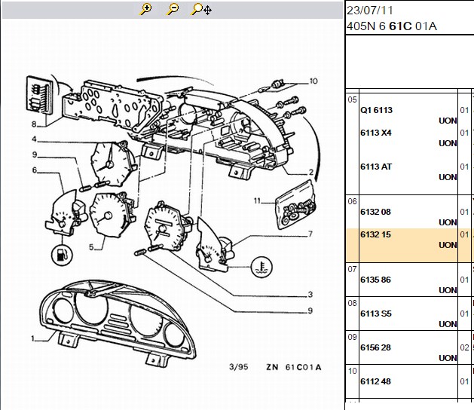The image size is (474, 410).
Task: Select part number 6113 X4
Action: click(x=376, y=133)
